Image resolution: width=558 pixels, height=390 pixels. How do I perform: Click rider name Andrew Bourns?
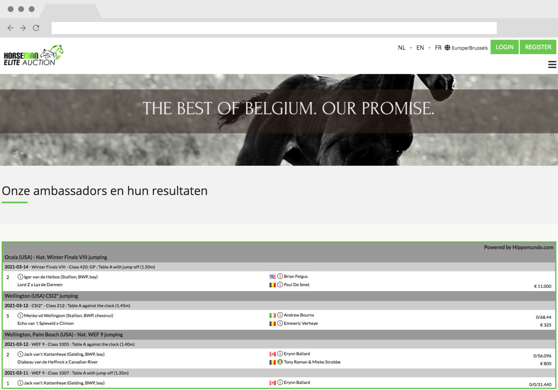pyautogui.click(x=299, y=315)
